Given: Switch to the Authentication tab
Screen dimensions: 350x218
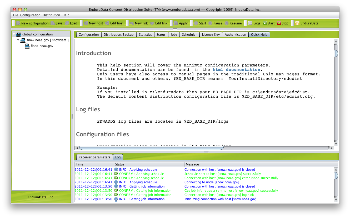Looking at the screenshot, I should (235, 34).
